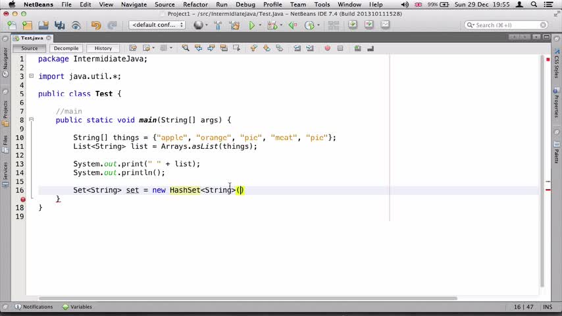Click the New Project icon

[x=27, y=25]
